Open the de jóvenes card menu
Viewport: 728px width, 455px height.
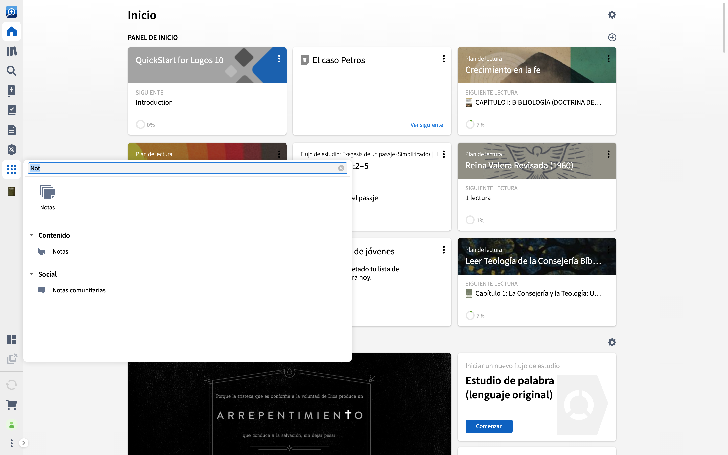pos(444,250)
